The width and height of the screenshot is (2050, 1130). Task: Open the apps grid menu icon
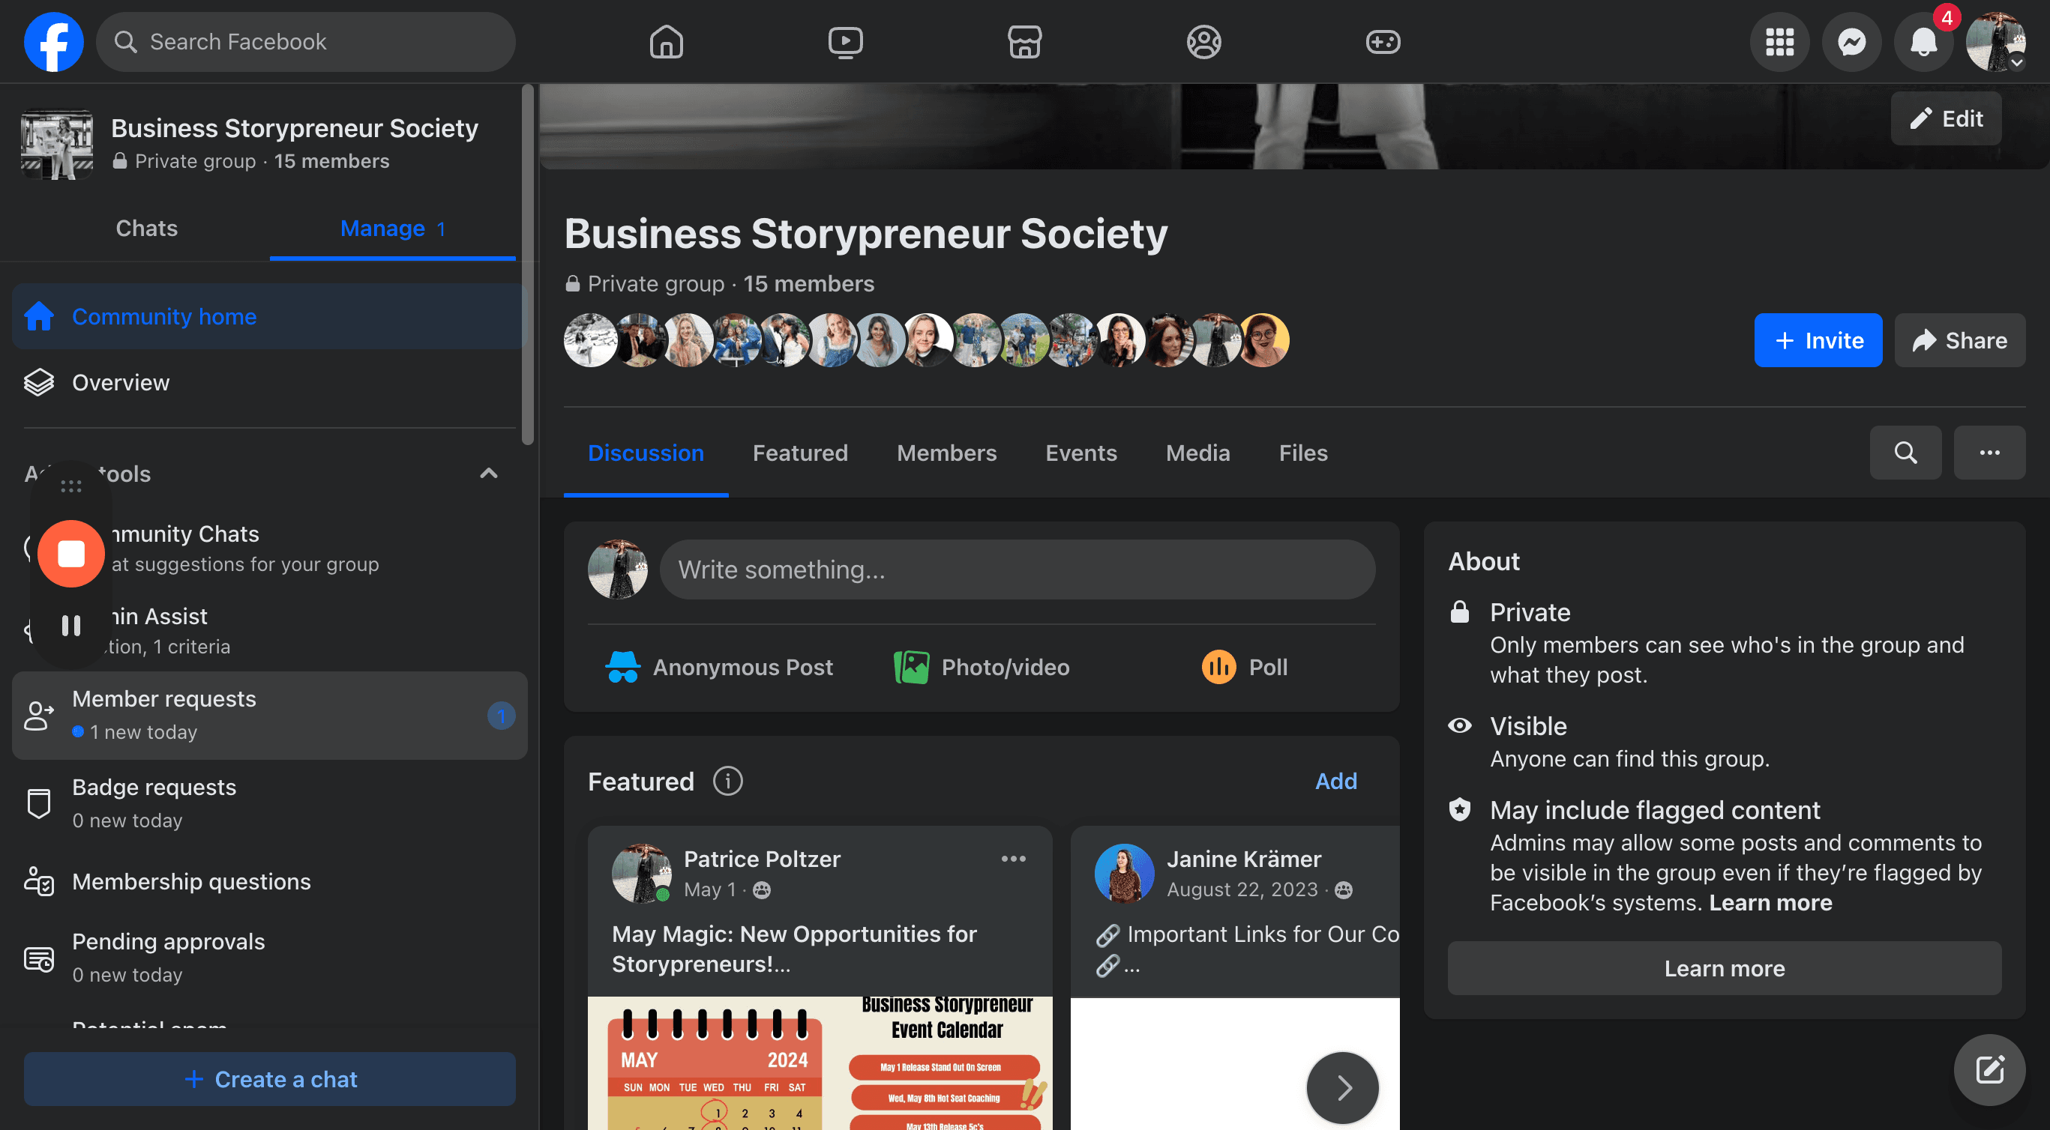[1779, 41]
